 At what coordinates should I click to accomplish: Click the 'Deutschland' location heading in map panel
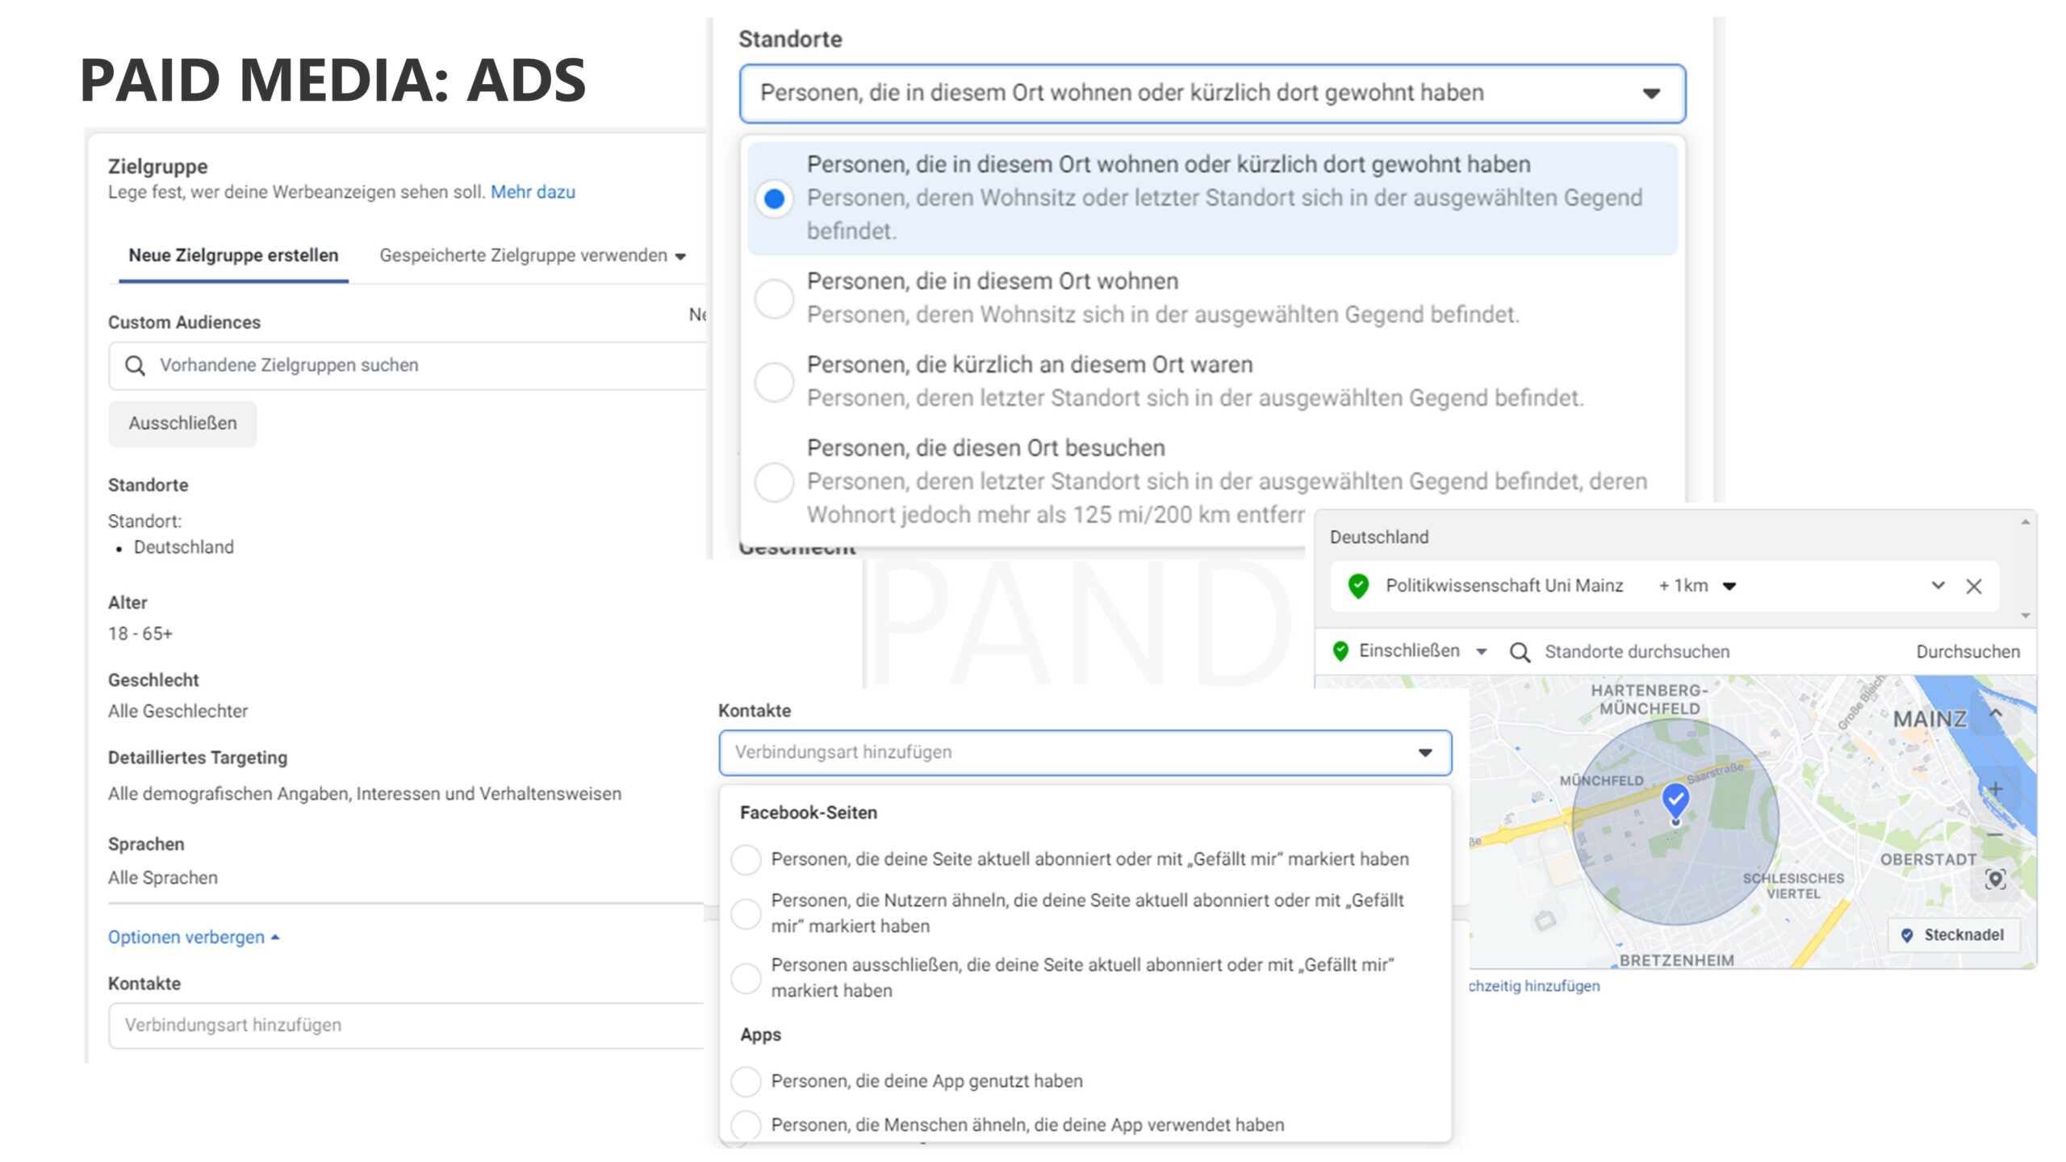[x=1378, y=537]
